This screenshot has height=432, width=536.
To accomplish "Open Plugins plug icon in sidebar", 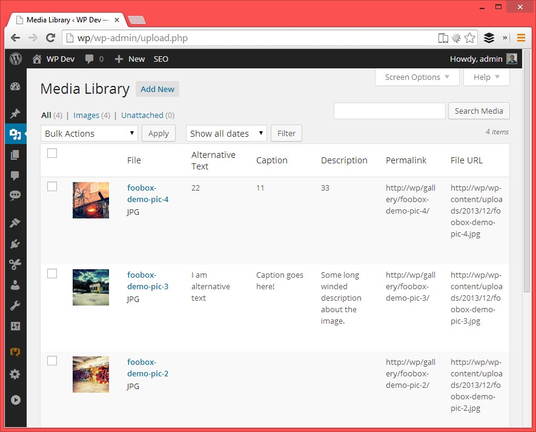I will tap(15, 244).
